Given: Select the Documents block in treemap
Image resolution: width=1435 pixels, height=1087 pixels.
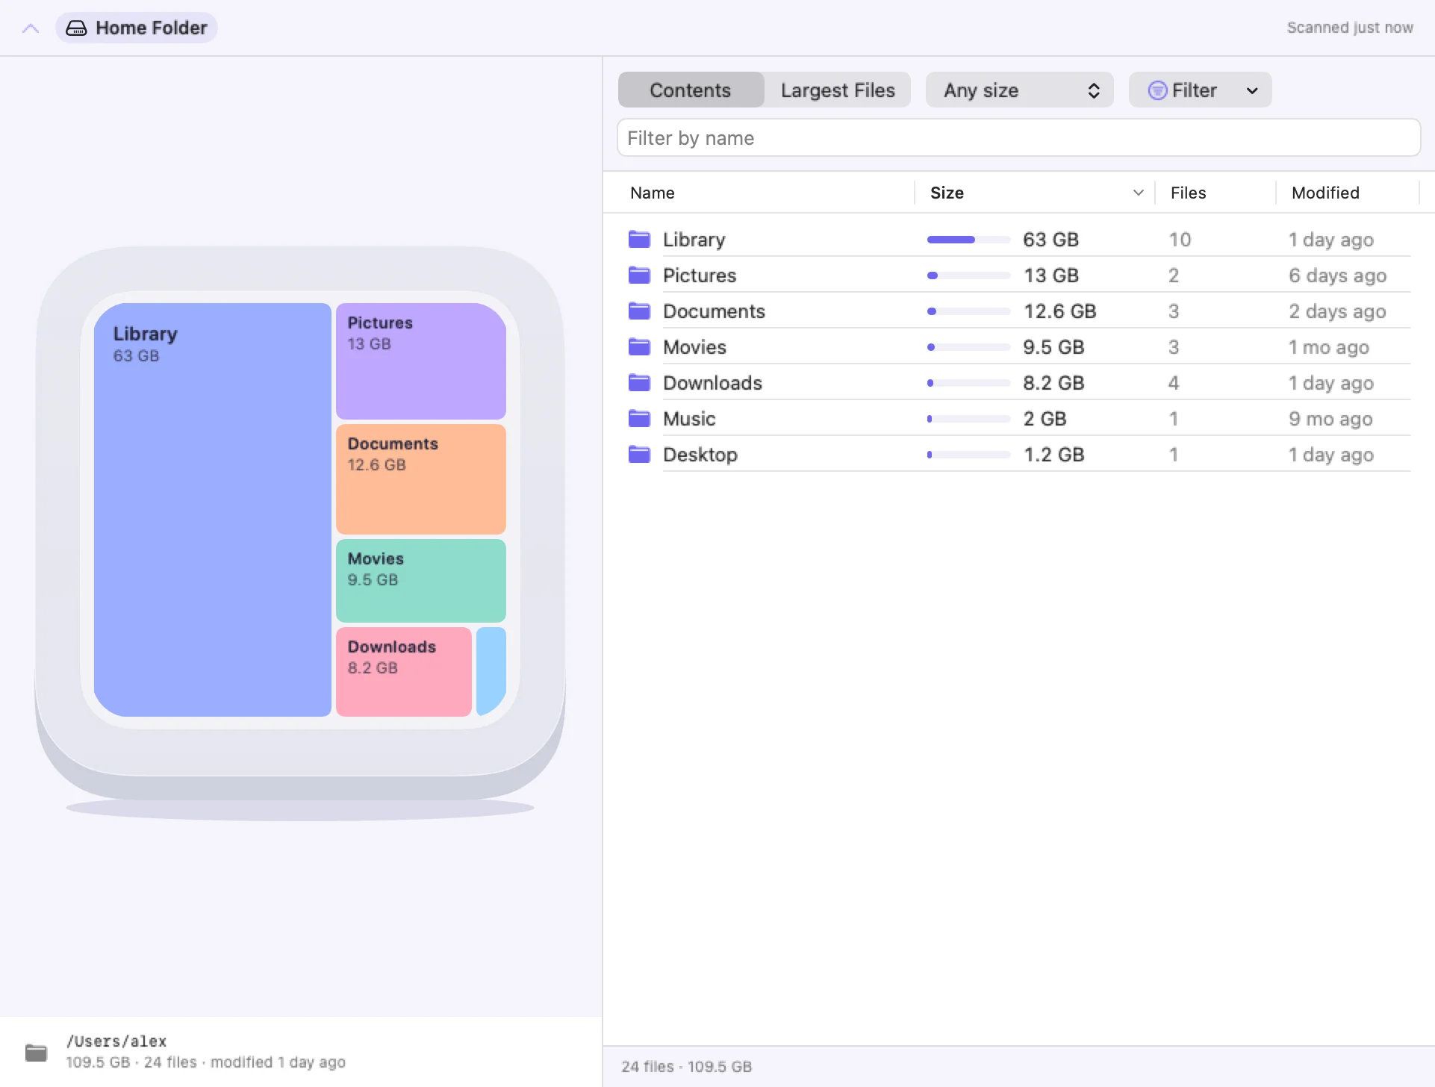Looking at the screenshot, I should 421,479.
